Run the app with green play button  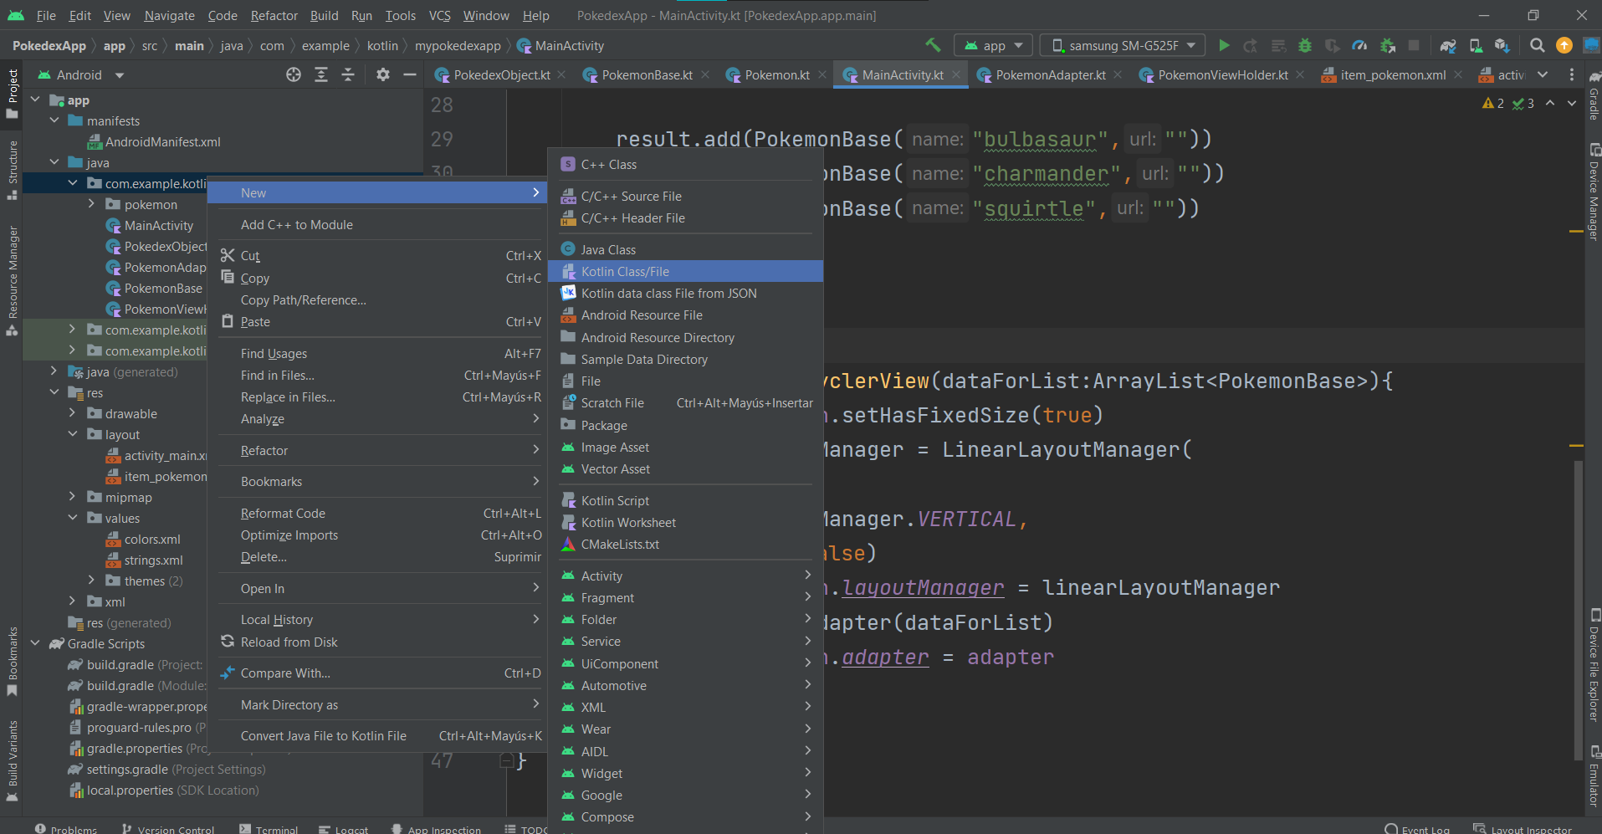coord(1224,45)
